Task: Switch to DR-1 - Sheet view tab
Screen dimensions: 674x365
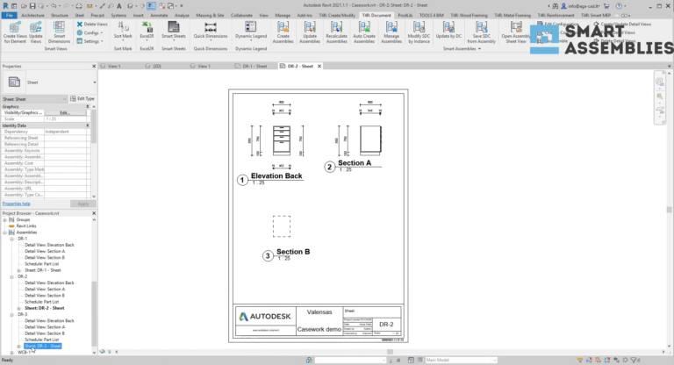Action: (x=255, y=66)
